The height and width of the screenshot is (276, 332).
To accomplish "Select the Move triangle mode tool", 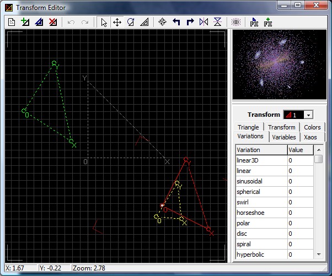I will [117, 23].
